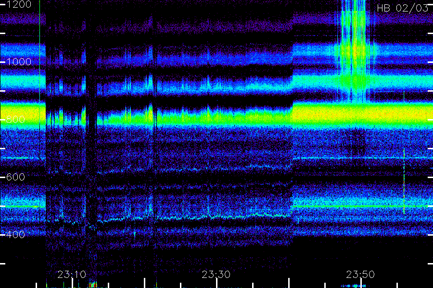433x288 pixels.
Task: Click the 600 frequency axis label
Action: tap(15, 177)
